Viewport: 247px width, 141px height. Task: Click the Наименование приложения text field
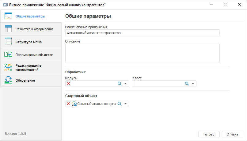pyautogui.click(x=142, y=33)
